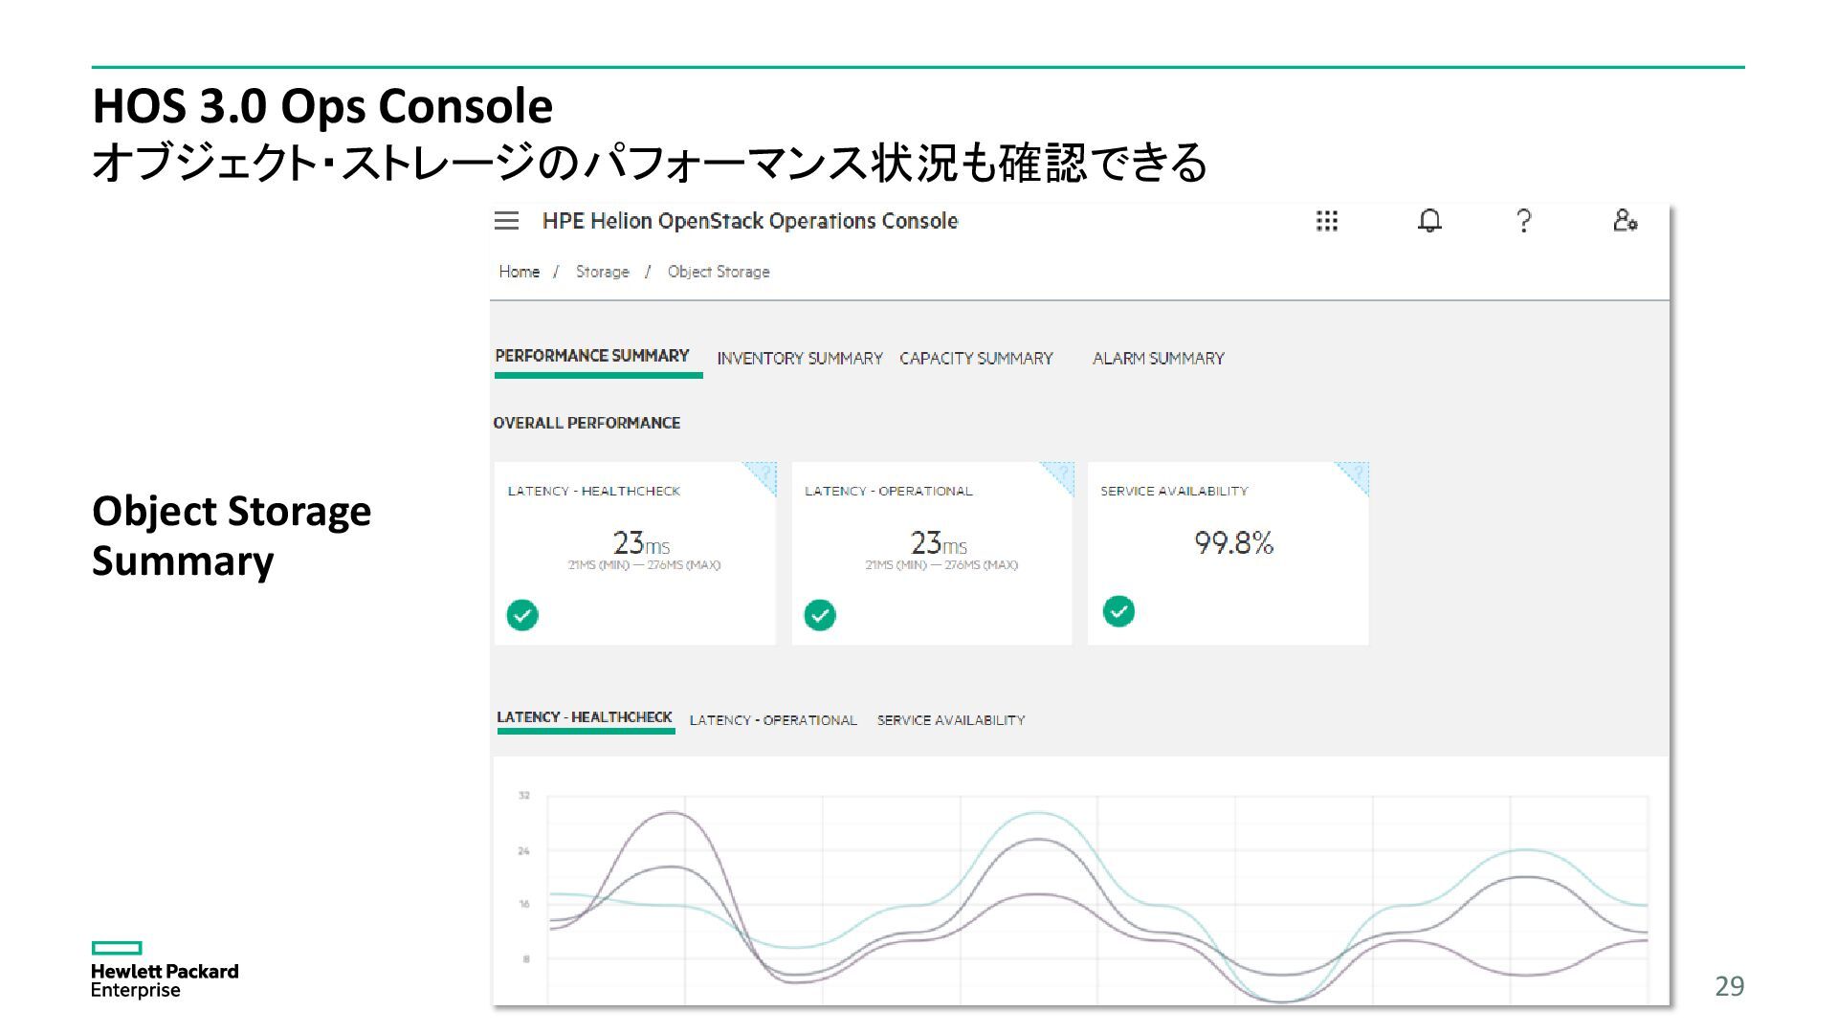
Task: Click green check on Service Availability card
Action: (1118, 611)
